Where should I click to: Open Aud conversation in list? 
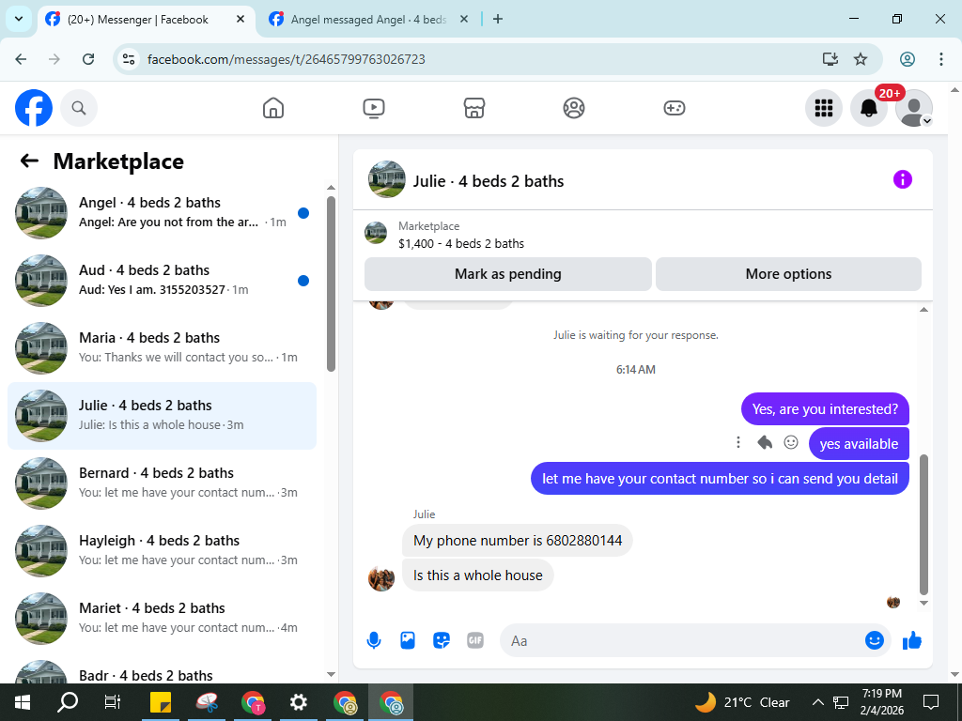coord(162,280)
